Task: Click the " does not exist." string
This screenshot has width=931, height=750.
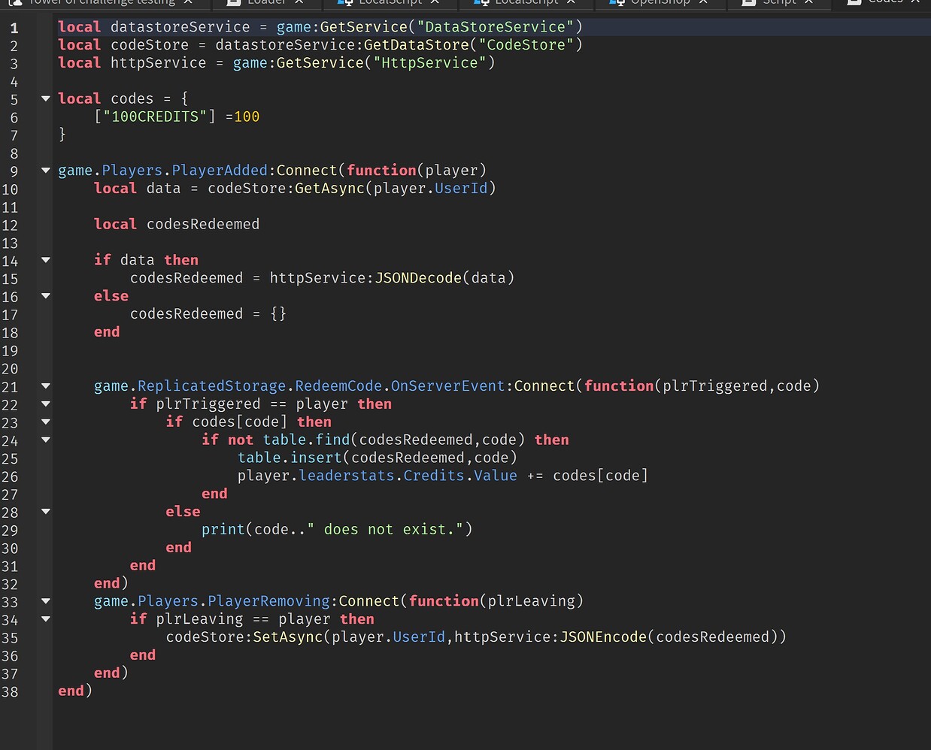Action: click(x=385, y=530)
